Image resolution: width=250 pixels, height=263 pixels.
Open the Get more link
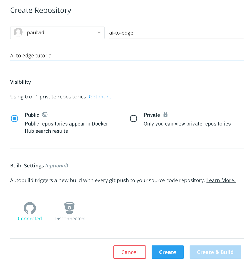[100, 97]
